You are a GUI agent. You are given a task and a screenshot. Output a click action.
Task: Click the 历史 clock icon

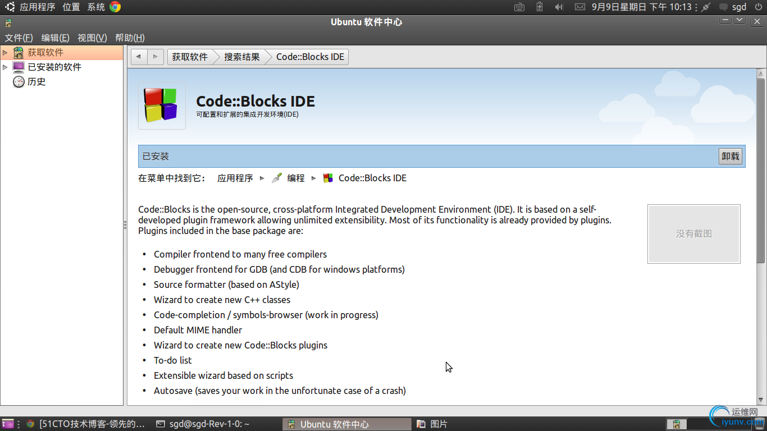19,81
